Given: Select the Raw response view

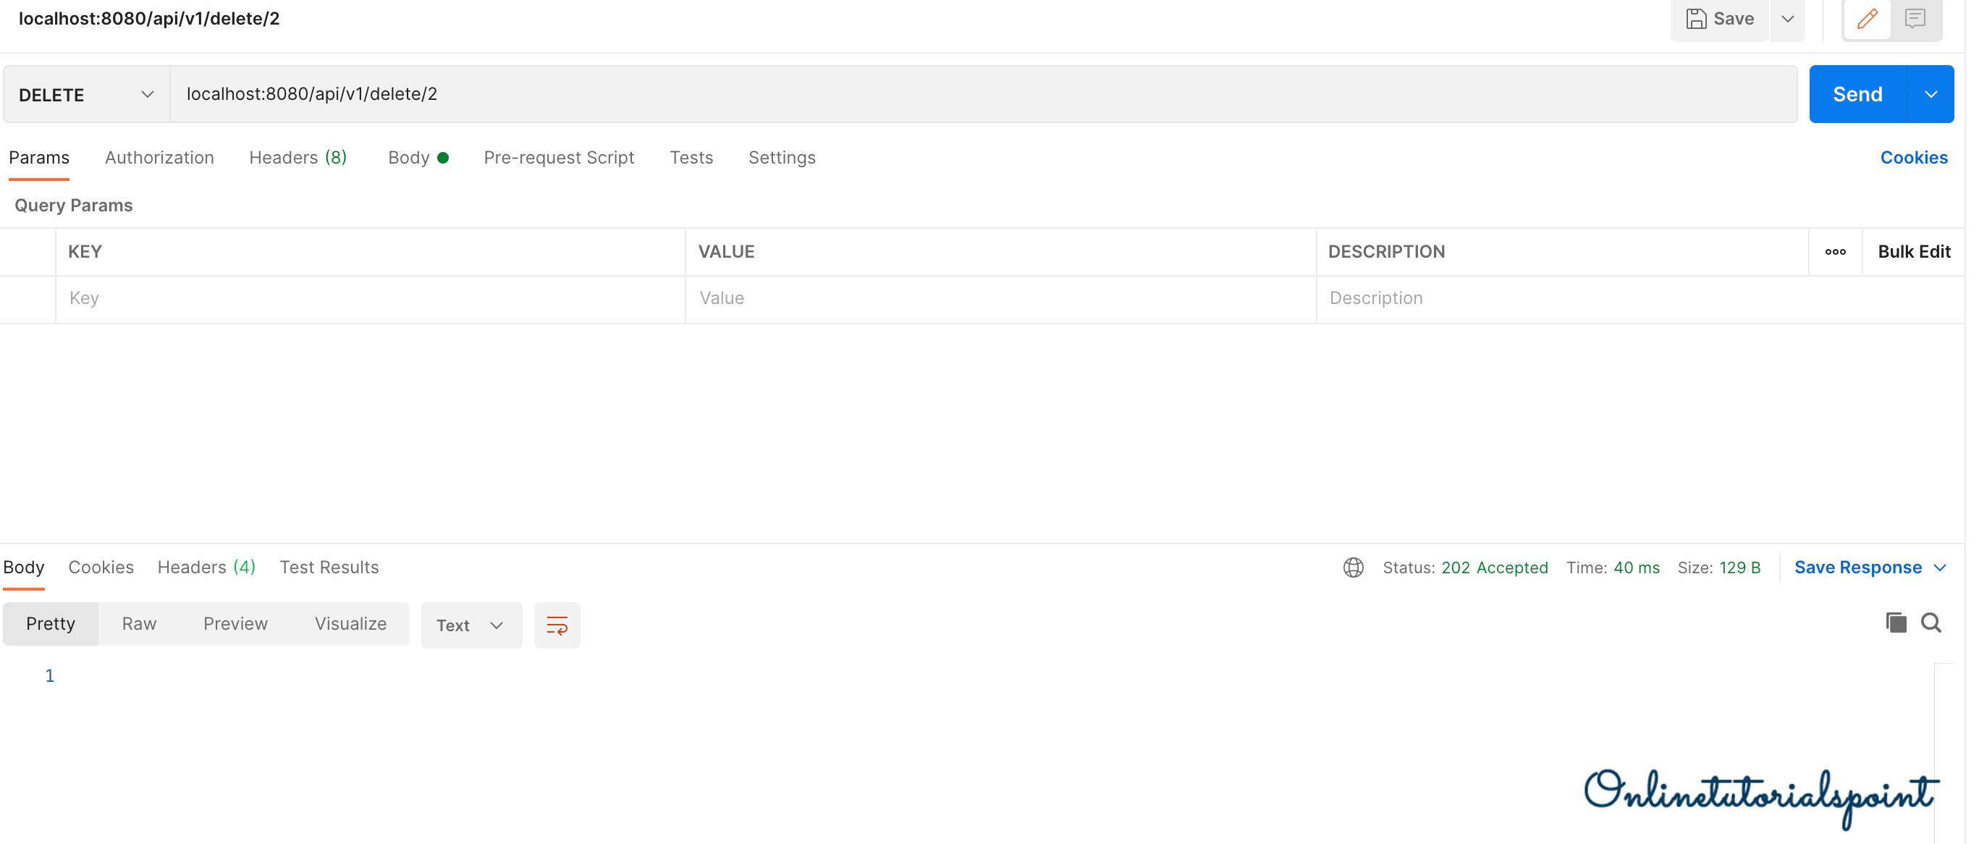Looking at the screenshot, I should 139,624.
